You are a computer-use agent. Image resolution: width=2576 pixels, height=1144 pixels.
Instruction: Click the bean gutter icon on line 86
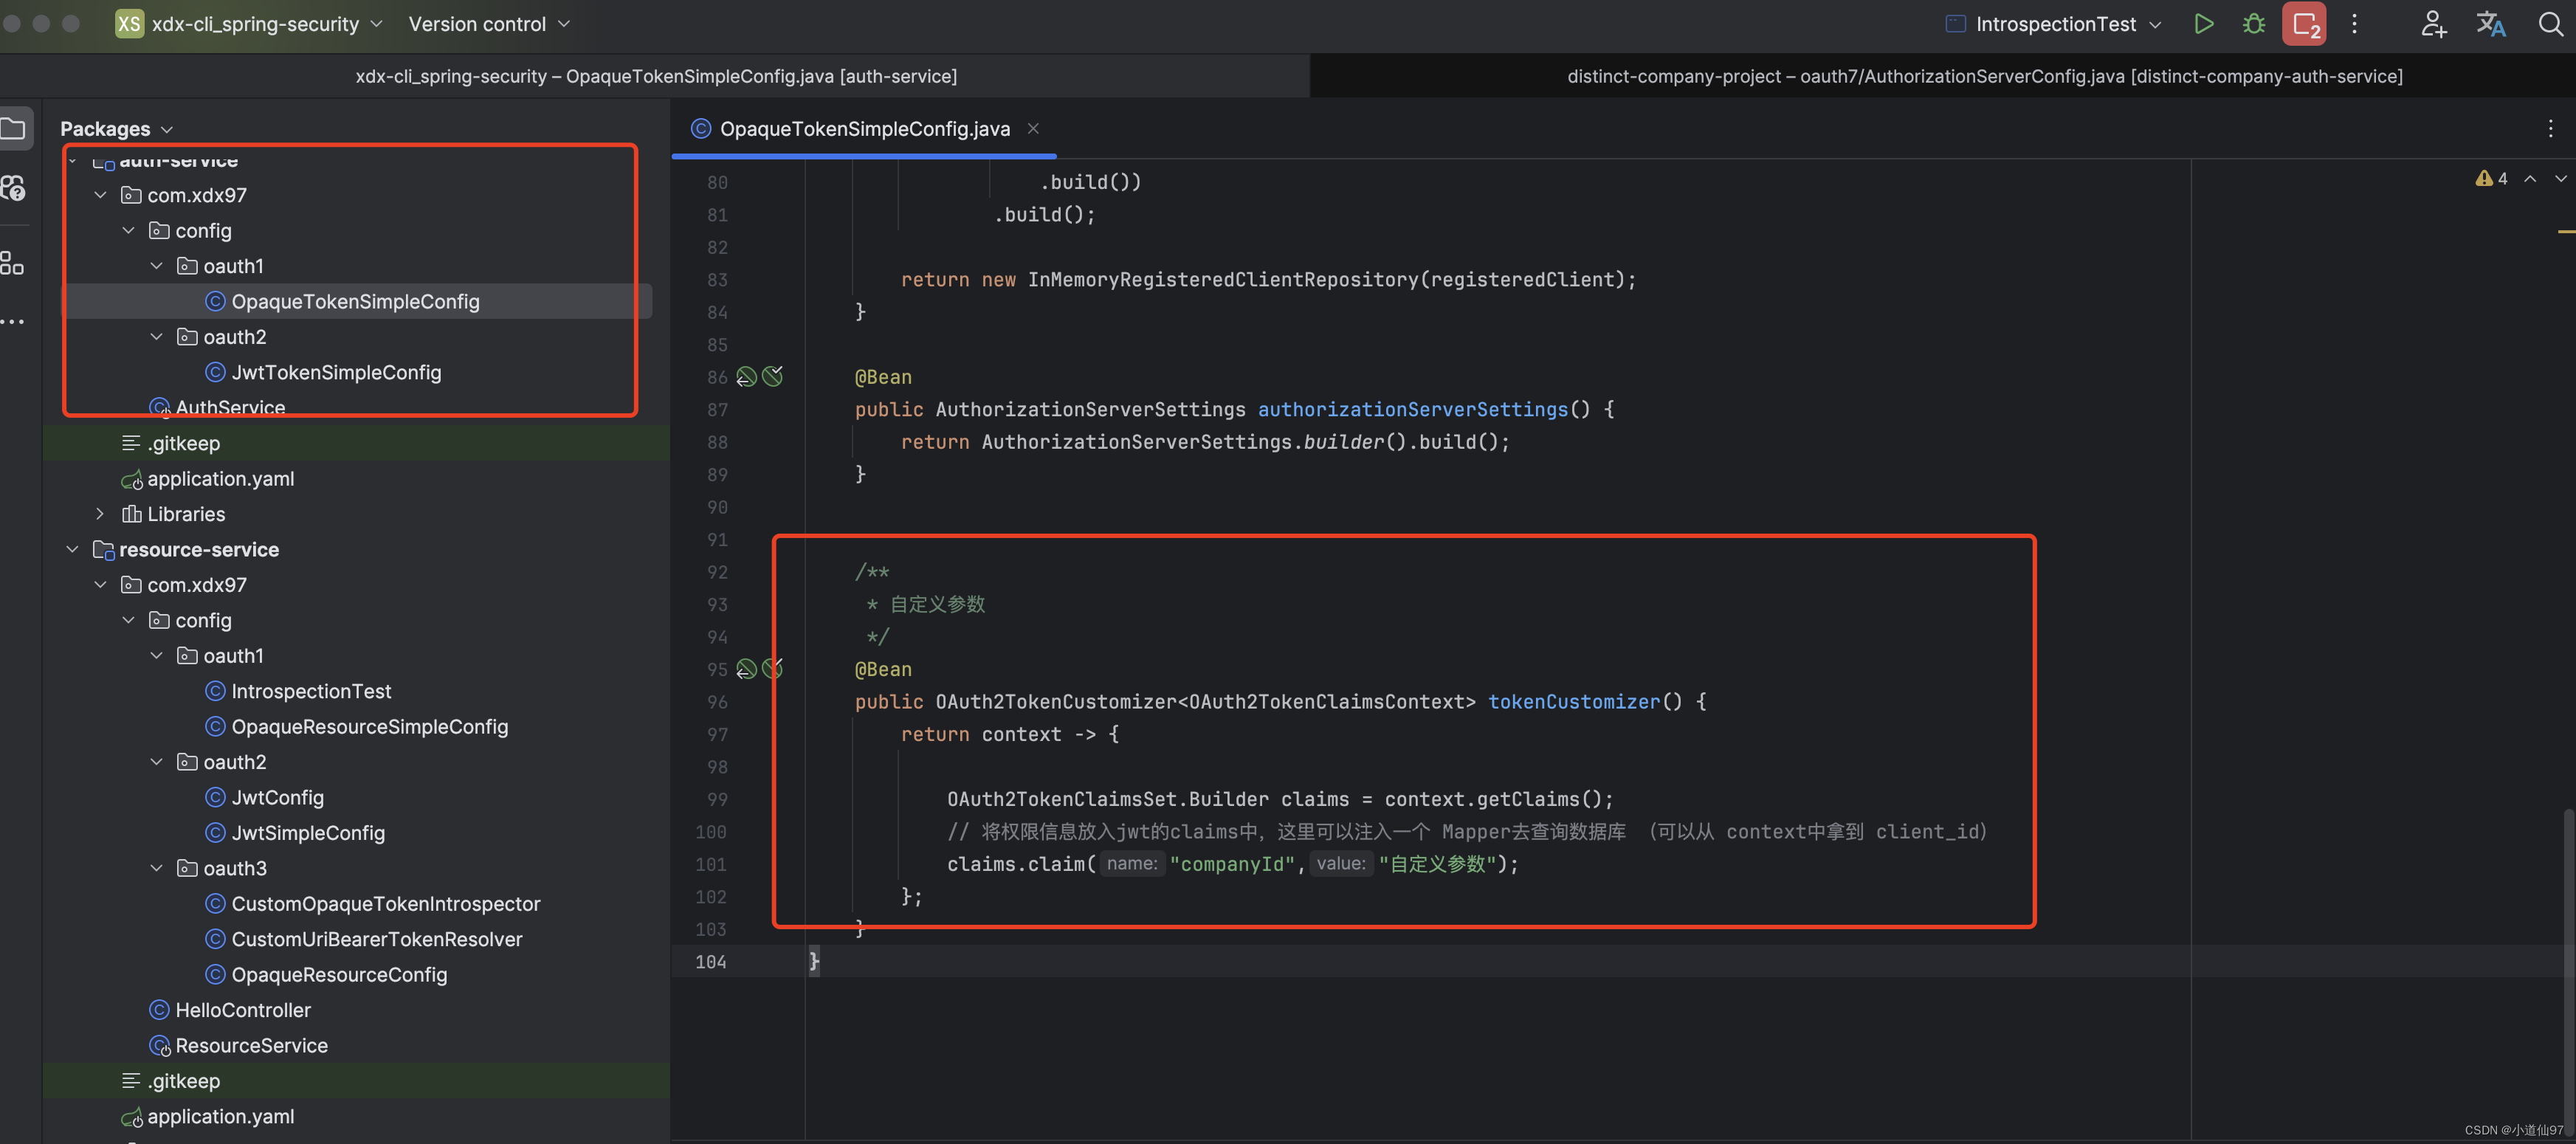pos(746,377)
